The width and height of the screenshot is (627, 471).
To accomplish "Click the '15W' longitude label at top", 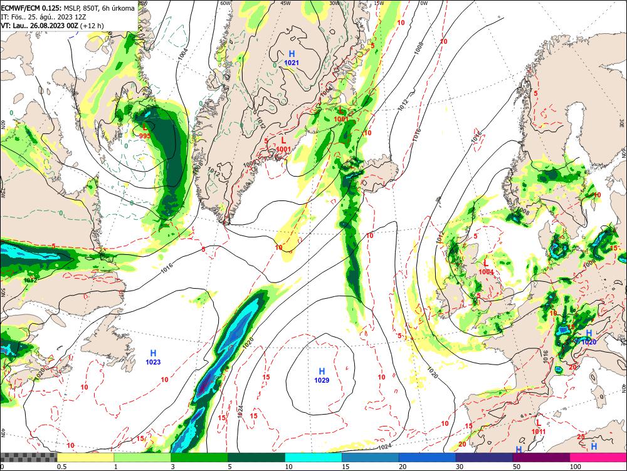I will click(379, 3).
